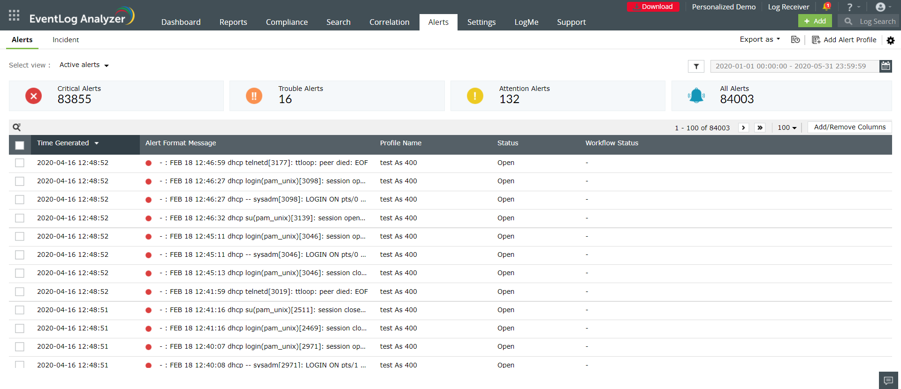
Task: Click the Add Alert Profile button
Action: click(x=844, y=40)
